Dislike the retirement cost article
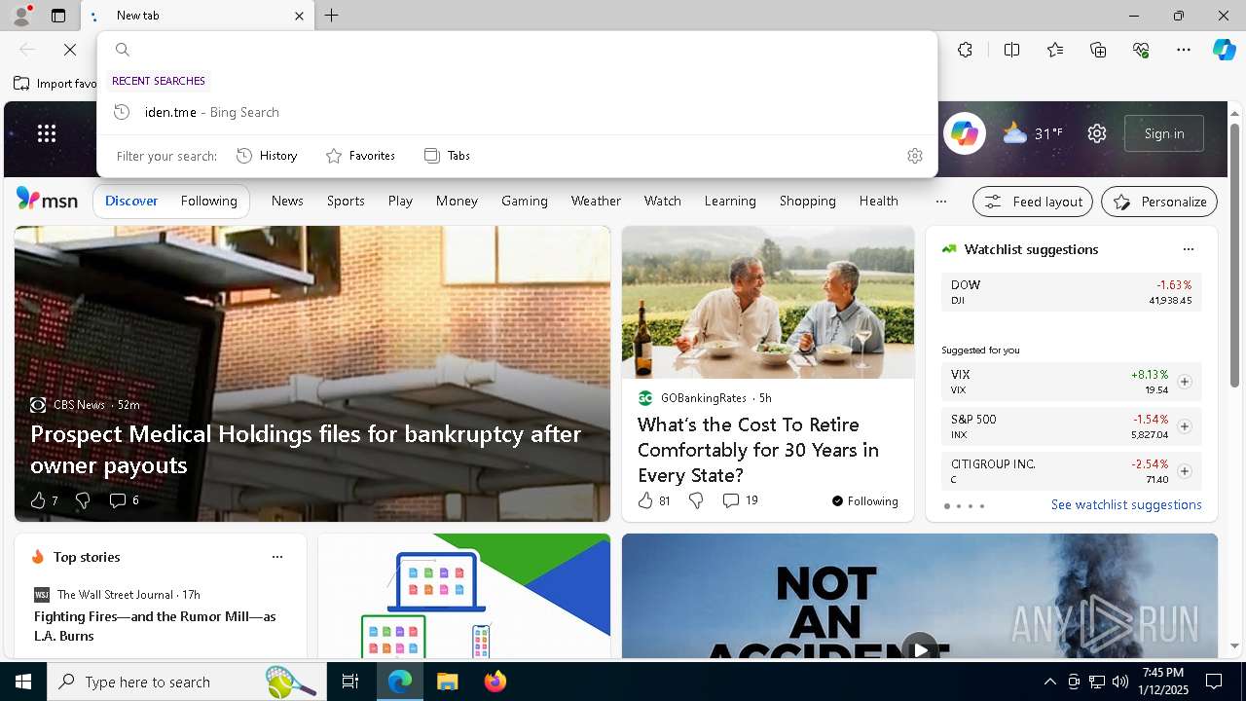 pyautogui.click(x=696, y=500)
